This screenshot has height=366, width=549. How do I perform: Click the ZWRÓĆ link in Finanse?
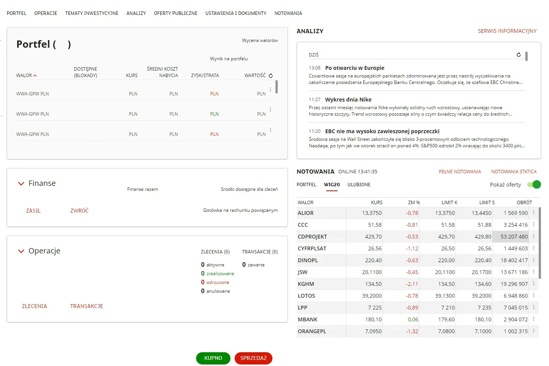[x=79, y=211]
